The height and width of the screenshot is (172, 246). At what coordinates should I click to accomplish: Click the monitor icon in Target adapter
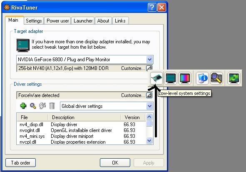tap(23, 45)
